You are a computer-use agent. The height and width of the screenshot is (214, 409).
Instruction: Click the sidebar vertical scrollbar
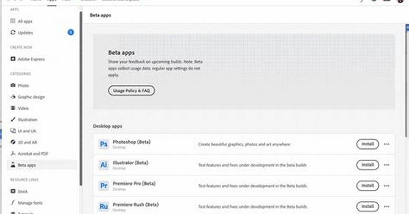81,99
